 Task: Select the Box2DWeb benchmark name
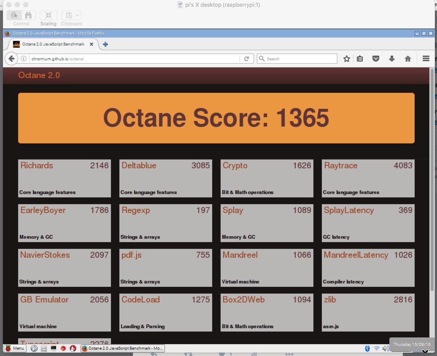click(244, 300)
